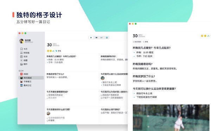
Task: Select the 30天挑战 notebook
Action: [x=31, y=78]
